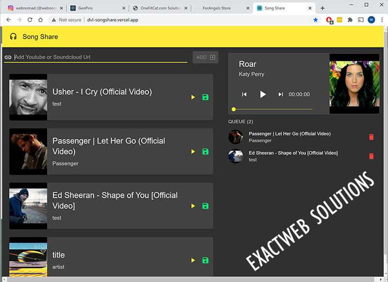Switch to OneFitCat.com Solution tab

[x=161, y=8]
